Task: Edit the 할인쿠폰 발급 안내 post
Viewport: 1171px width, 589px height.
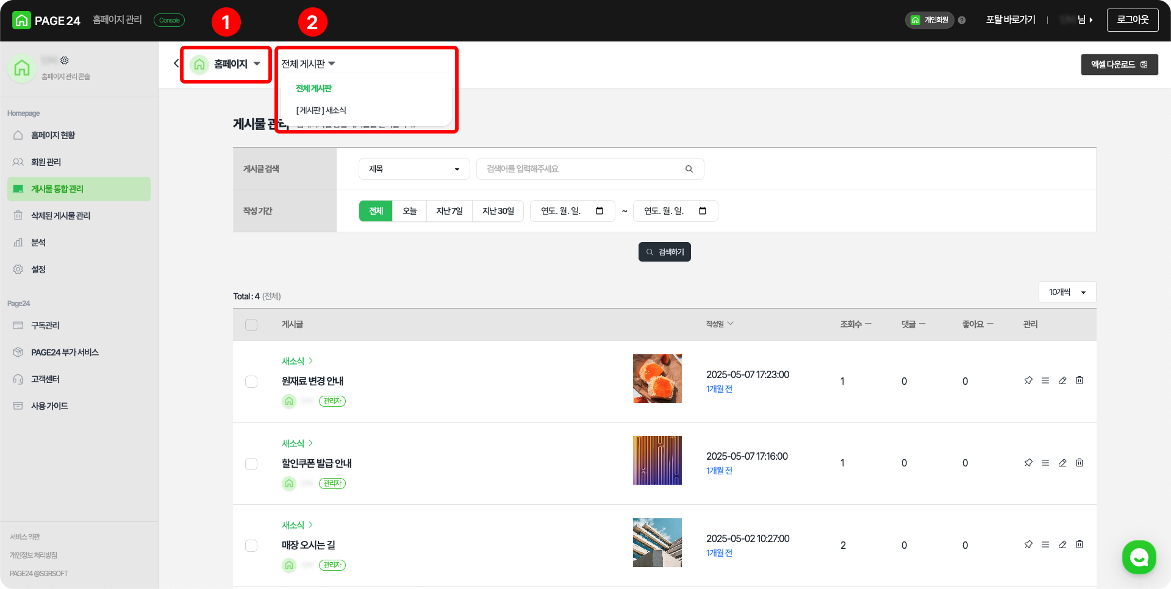Action: [1062, 463]
